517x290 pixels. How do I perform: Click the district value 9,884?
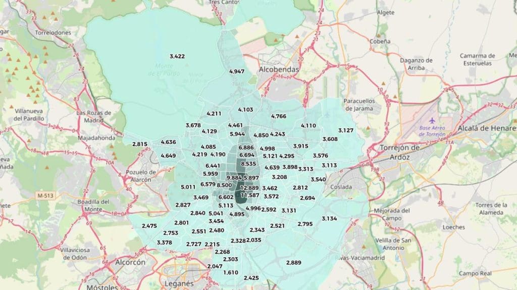pos(234,178)
